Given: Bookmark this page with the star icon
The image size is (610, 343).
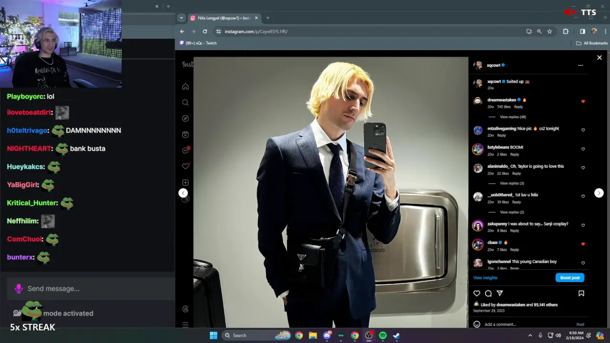Looking at the screenshot, I should pyautogui.click(x=549, y=31).
